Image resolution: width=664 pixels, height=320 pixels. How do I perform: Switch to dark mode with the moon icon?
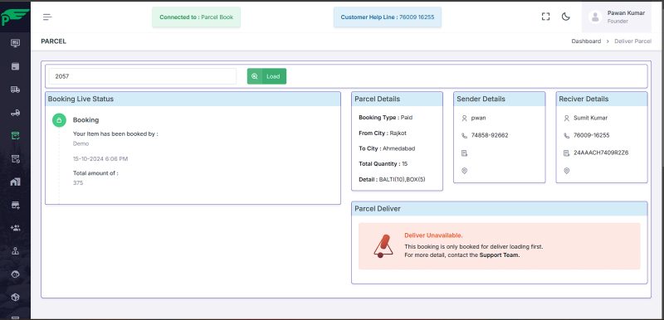click(566, 17)
